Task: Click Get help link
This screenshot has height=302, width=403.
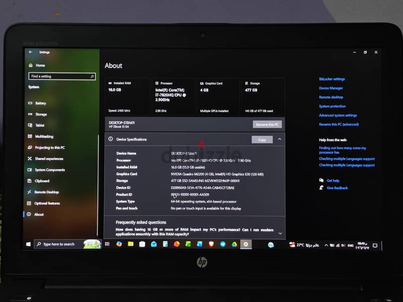Action: (x=333, y=181)
